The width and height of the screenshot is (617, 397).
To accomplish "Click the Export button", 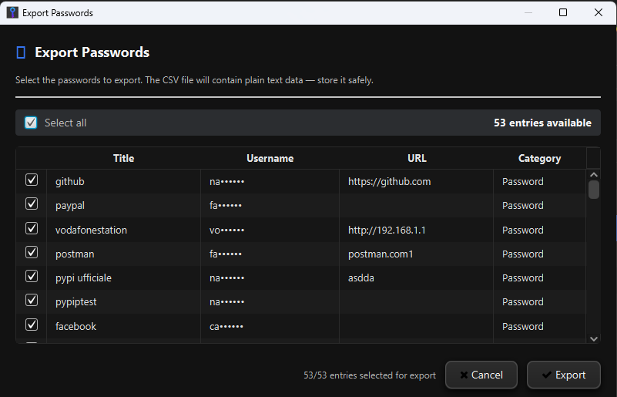I will (564, 375).
